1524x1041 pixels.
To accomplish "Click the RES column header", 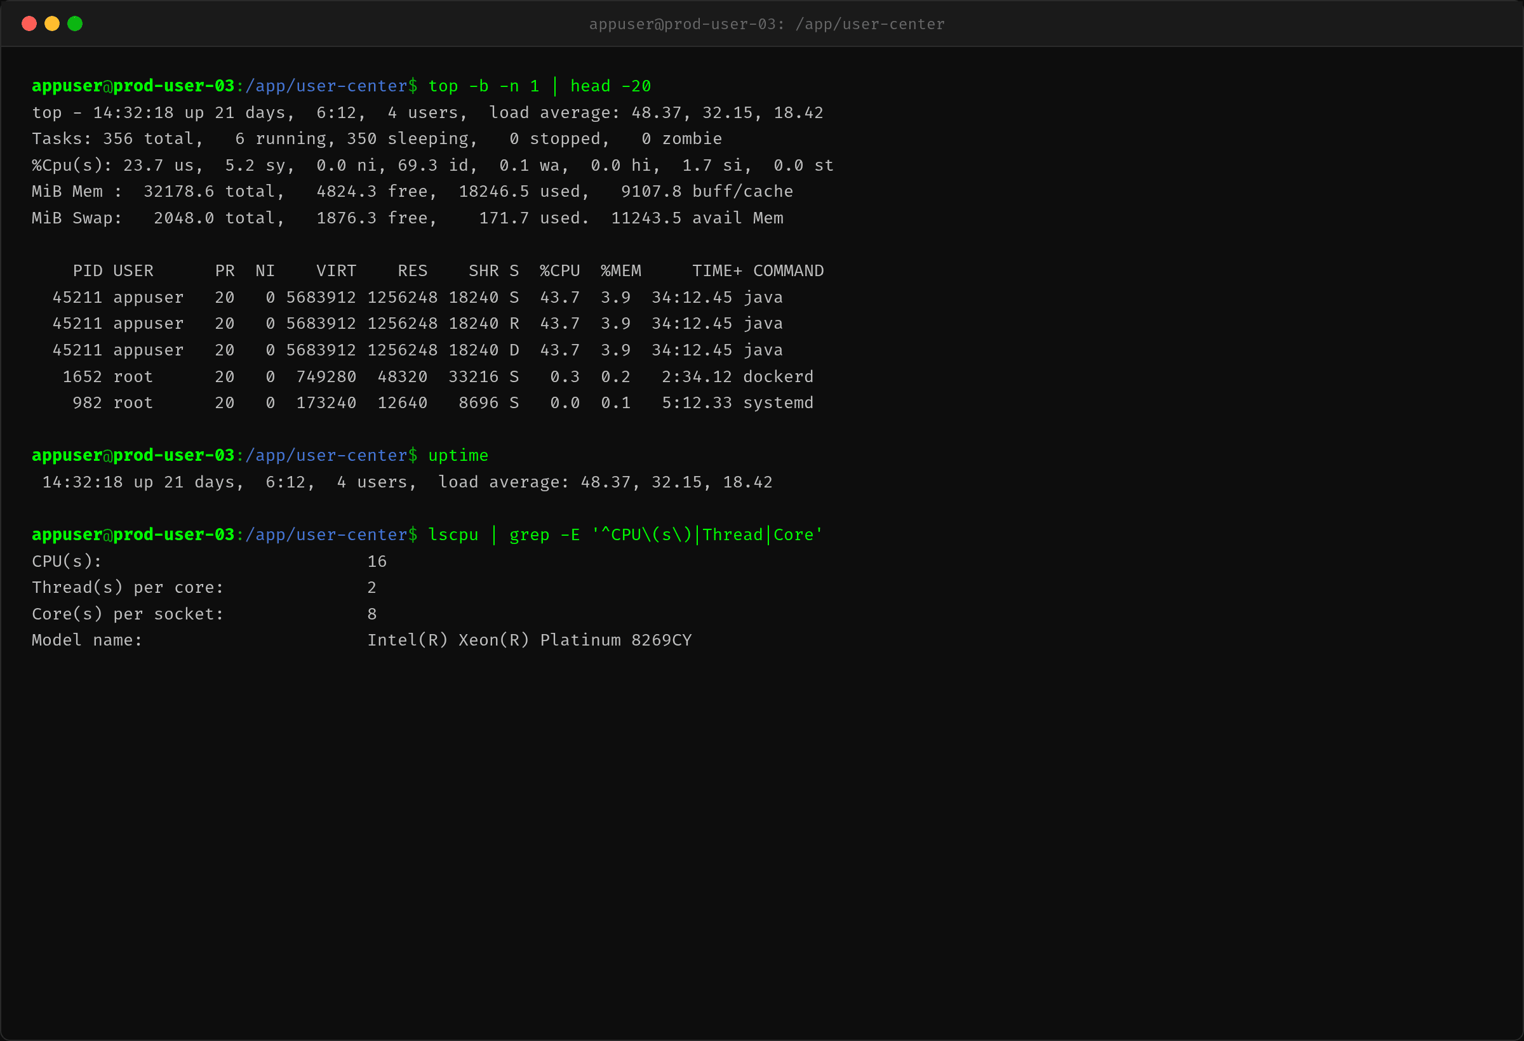I will point(413,271).
